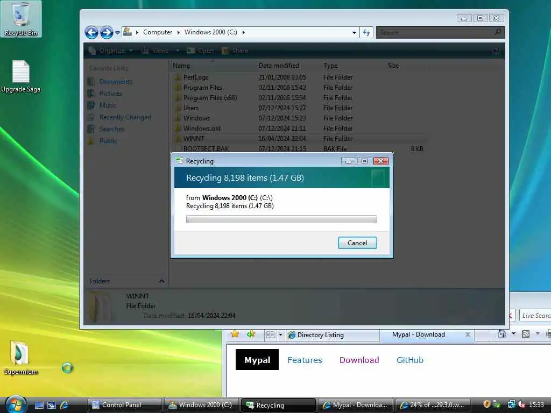Viewport: 551px width, 413px height.
Task: Click the Explorer Forward arrow button
Action: [x=107, y=32]
